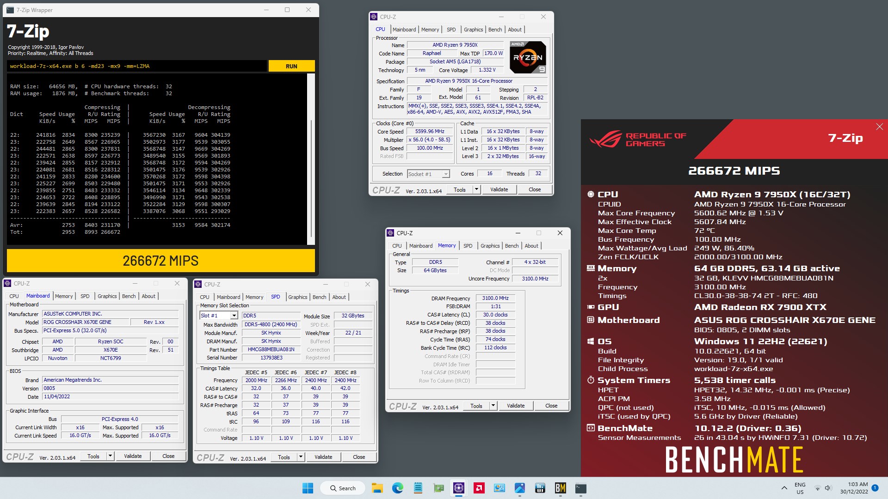Switch to SPD tab in CPU-Z Memory window
The height and width of the screenshot is (499, 888).
(x=468, y=246)
